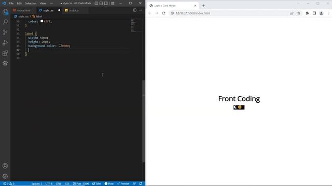332x186 pixels.
Task: Click the Front Coding heading
Action: click(239, 99)
